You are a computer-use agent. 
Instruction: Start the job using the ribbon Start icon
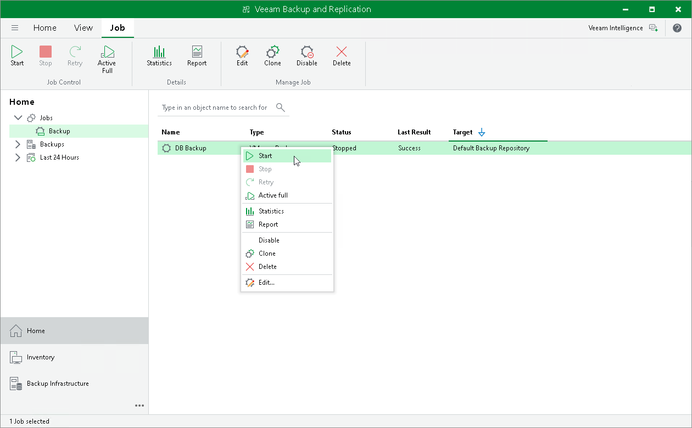[16, 55]
